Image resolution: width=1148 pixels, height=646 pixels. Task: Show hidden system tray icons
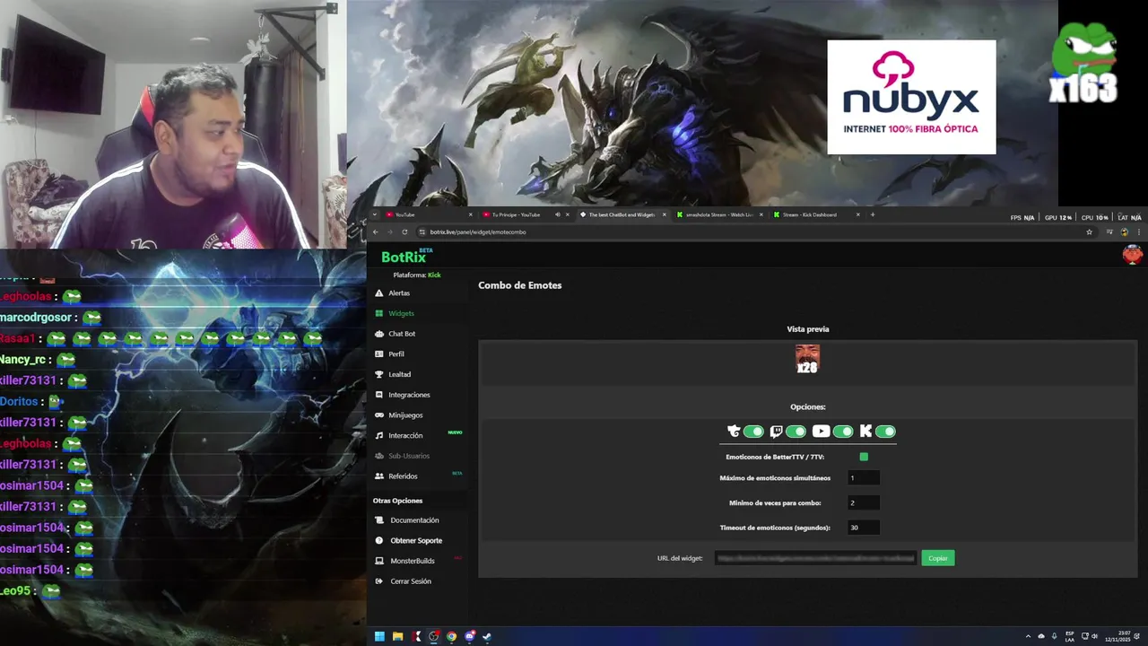click(1028, 636)
